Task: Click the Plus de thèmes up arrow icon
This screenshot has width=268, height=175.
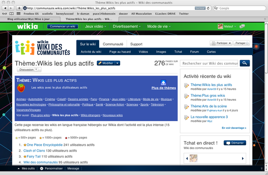Action: (163, 82)
